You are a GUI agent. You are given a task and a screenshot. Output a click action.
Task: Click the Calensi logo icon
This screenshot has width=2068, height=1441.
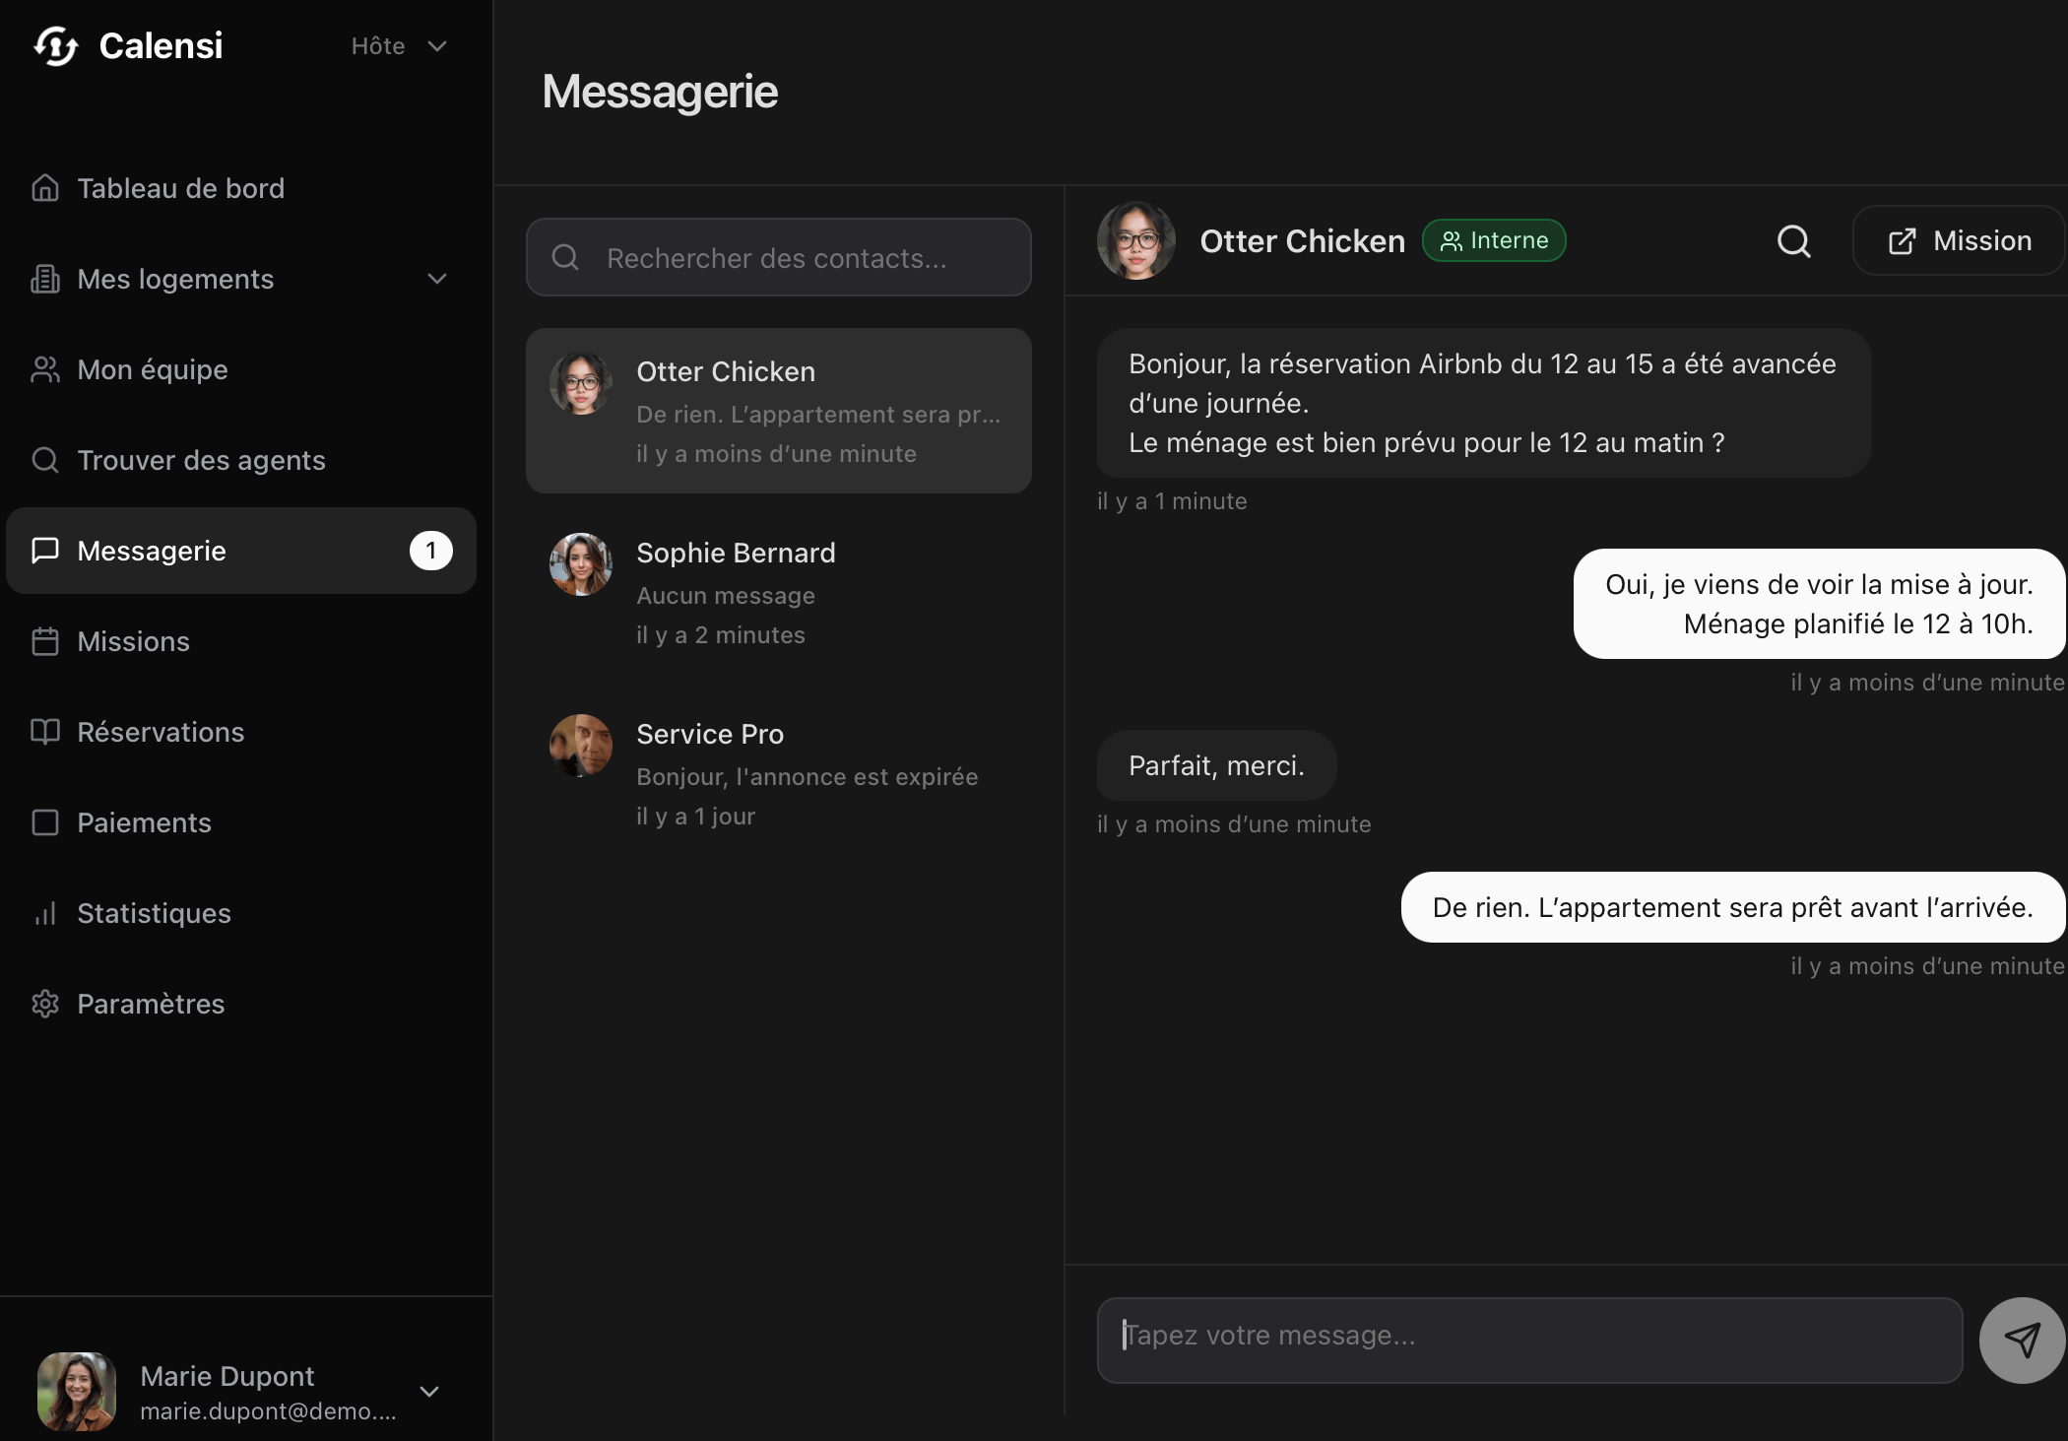pyautogui.click(x=56, y=46)
